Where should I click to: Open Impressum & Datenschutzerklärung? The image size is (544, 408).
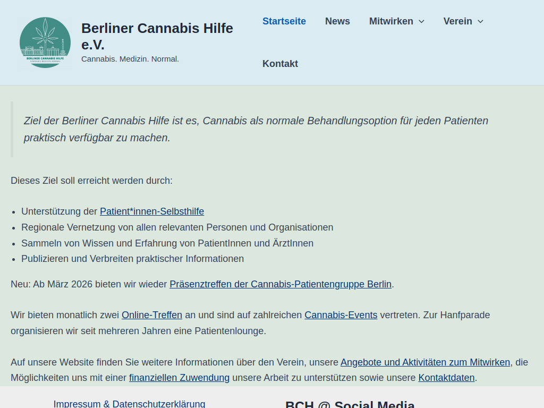click(129, 404)
